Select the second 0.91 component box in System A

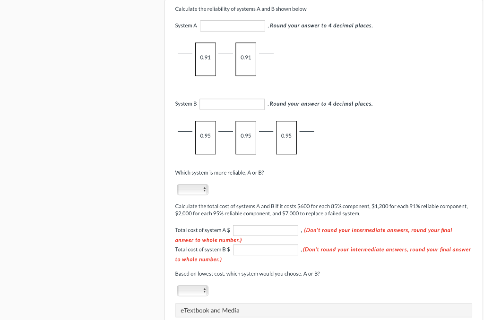[245, 59]
